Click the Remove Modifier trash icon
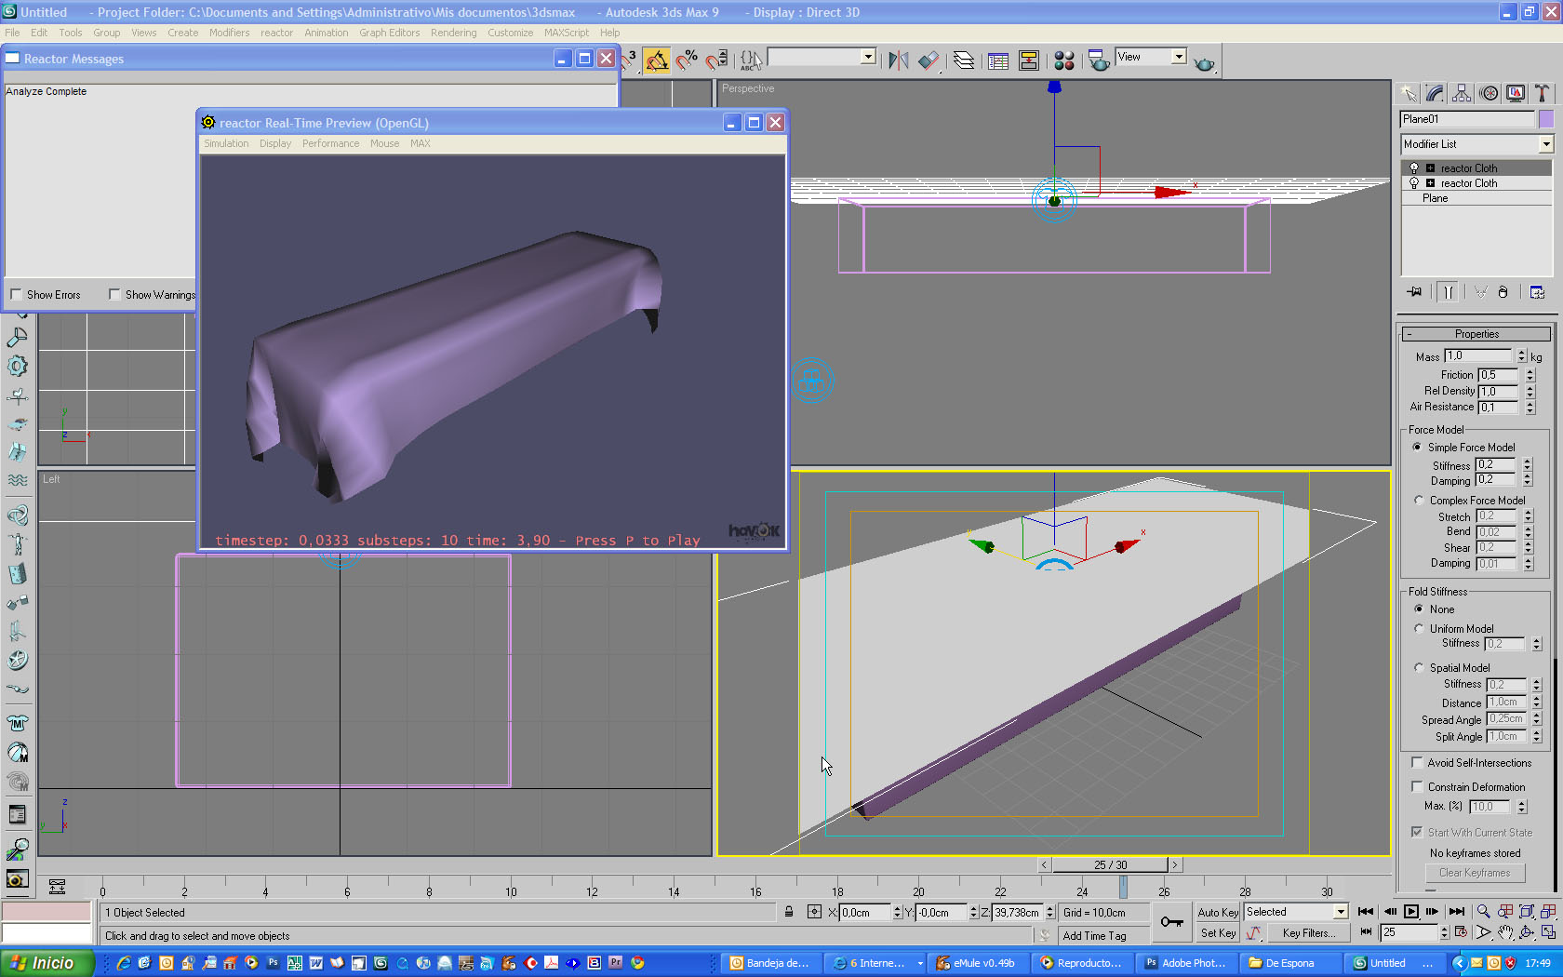The width and height of the screenshot is (1563, 977). 1503,292
